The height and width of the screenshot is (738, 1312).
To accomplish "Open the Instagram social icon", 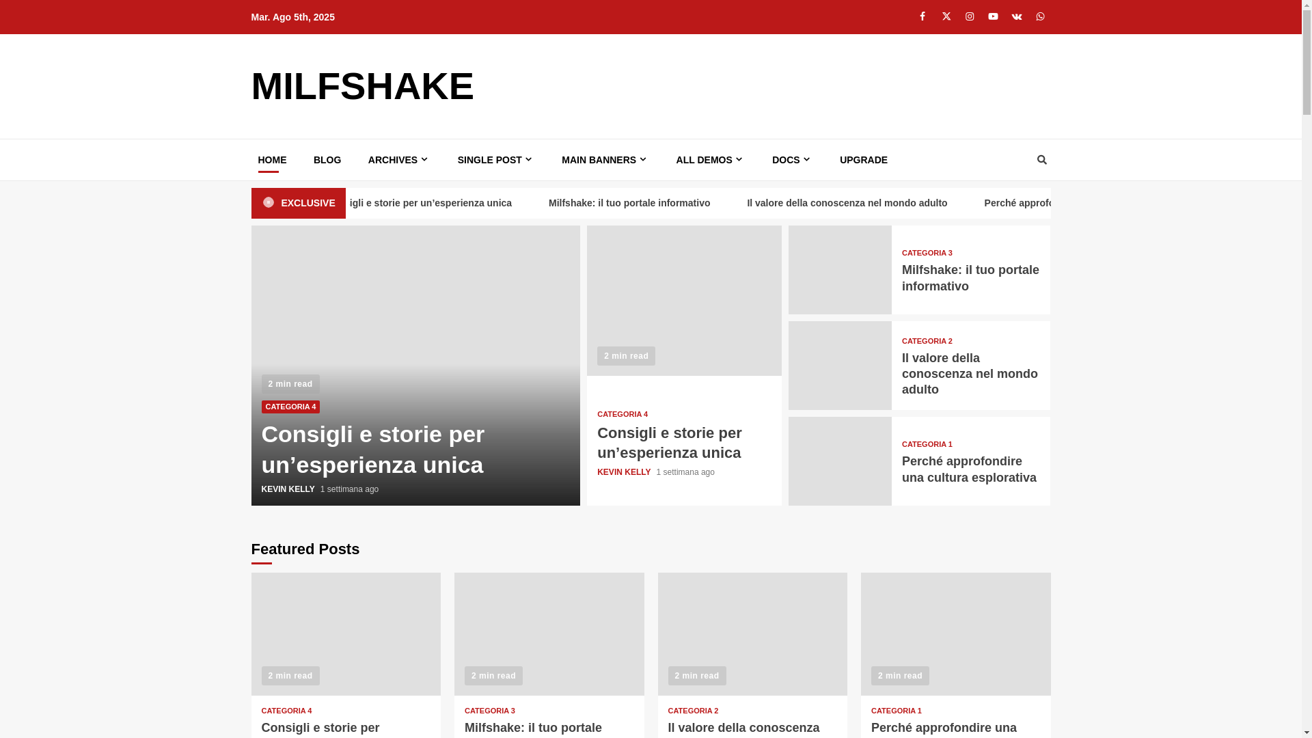I will click(x=970, y=16).
